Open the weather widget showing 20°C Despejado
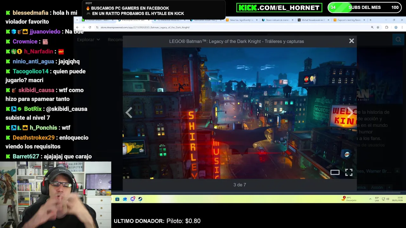Viewport: 406px width, 228px height. point(349,199)
